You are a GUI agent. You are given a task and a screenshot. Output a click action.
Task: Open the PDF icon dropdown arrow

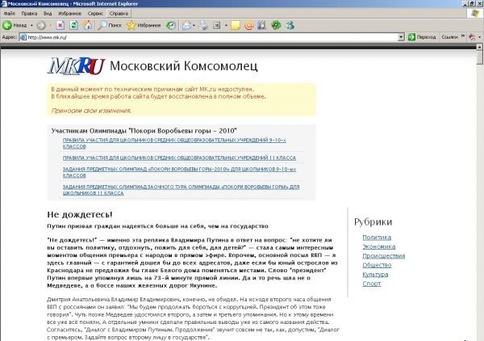point(479,37)
